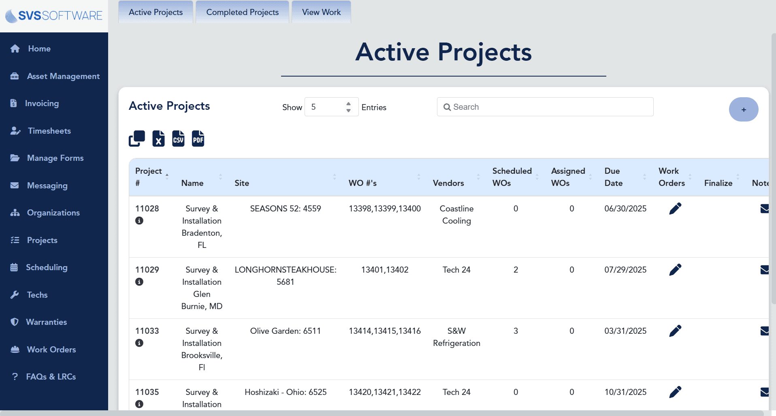
Task: Copy table data with the copy icon
Action: coord(137,139)
